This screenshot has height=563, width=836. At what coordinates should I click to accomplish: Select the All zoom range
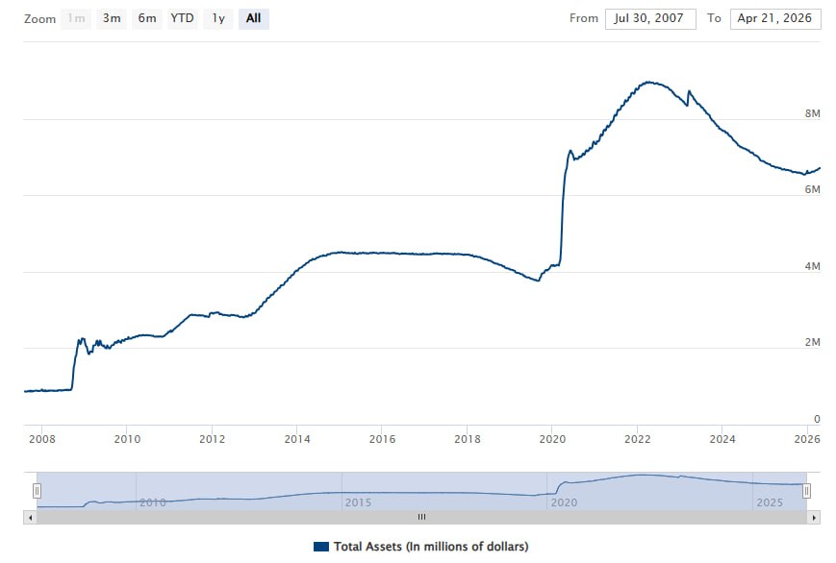point(253,18)
